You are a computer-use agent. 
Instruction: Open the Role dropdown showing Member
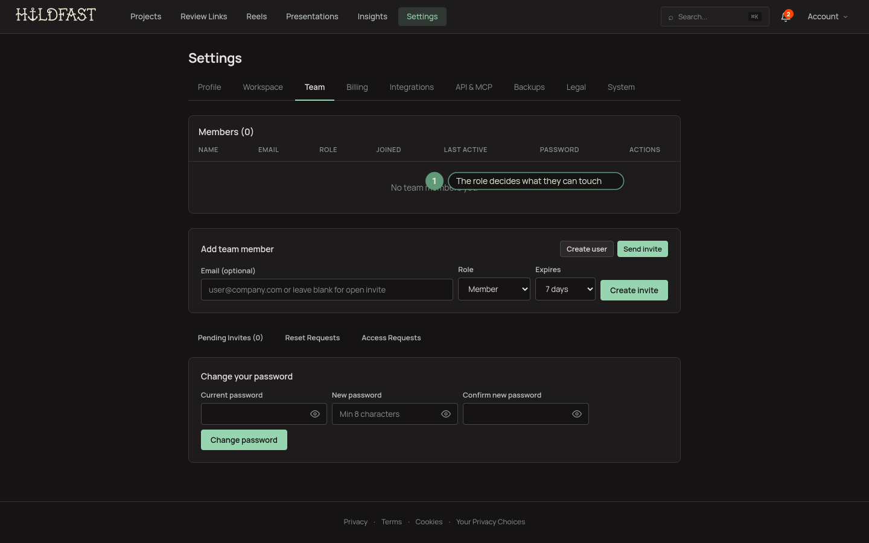pyautogui.click(x=494, y=289)
